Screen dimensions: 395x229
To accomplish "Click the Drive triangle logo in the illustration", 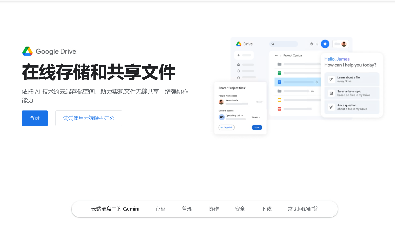I will tap(239, 44).
